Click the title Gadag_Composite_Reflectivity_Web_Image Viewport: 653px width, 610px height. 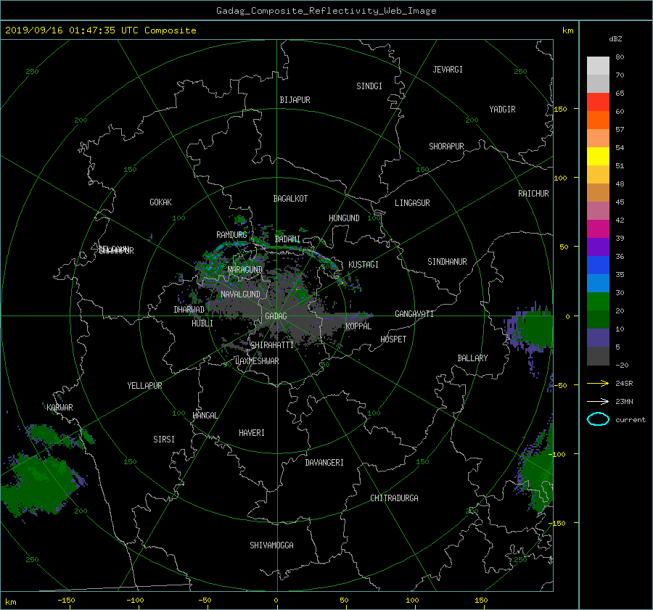326,11
